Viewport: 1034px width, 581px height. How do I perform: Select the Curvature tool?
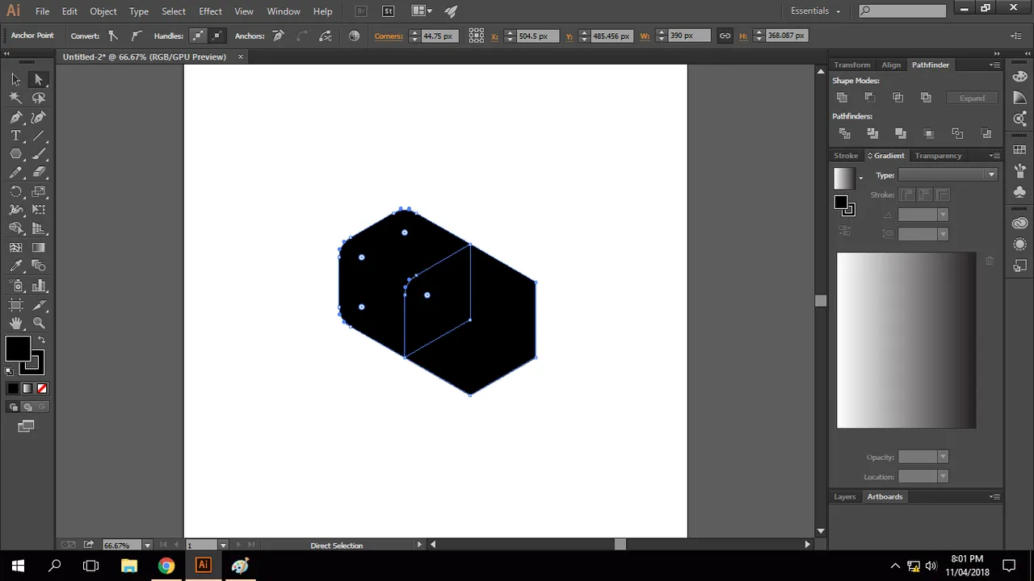(38, 117)
